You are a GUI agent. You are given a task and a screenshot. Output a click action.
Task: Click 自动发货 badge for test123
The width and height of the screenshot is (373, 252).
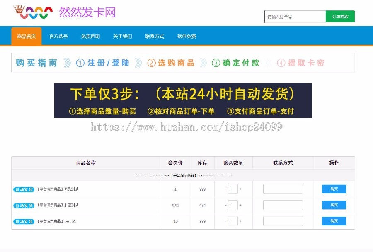coord(24,222)
